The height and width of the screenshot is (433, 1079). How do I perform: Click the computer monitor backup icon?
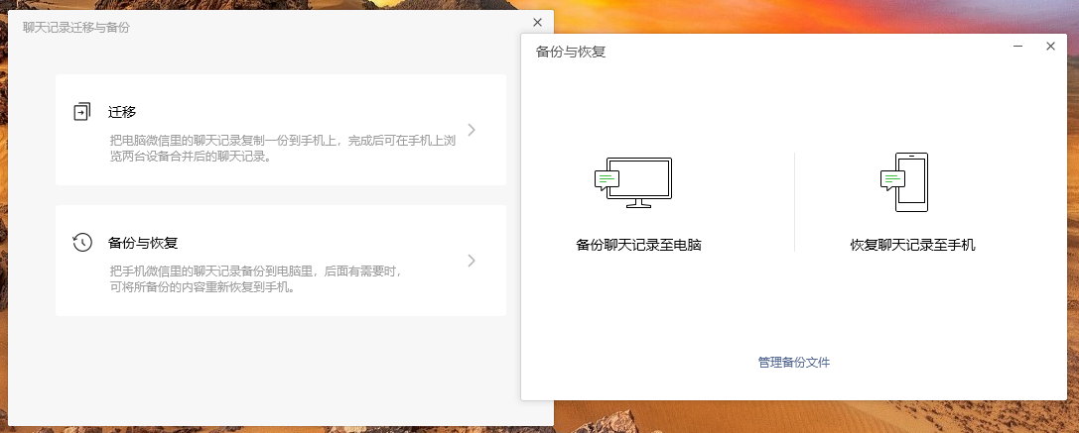click(633, 183)
